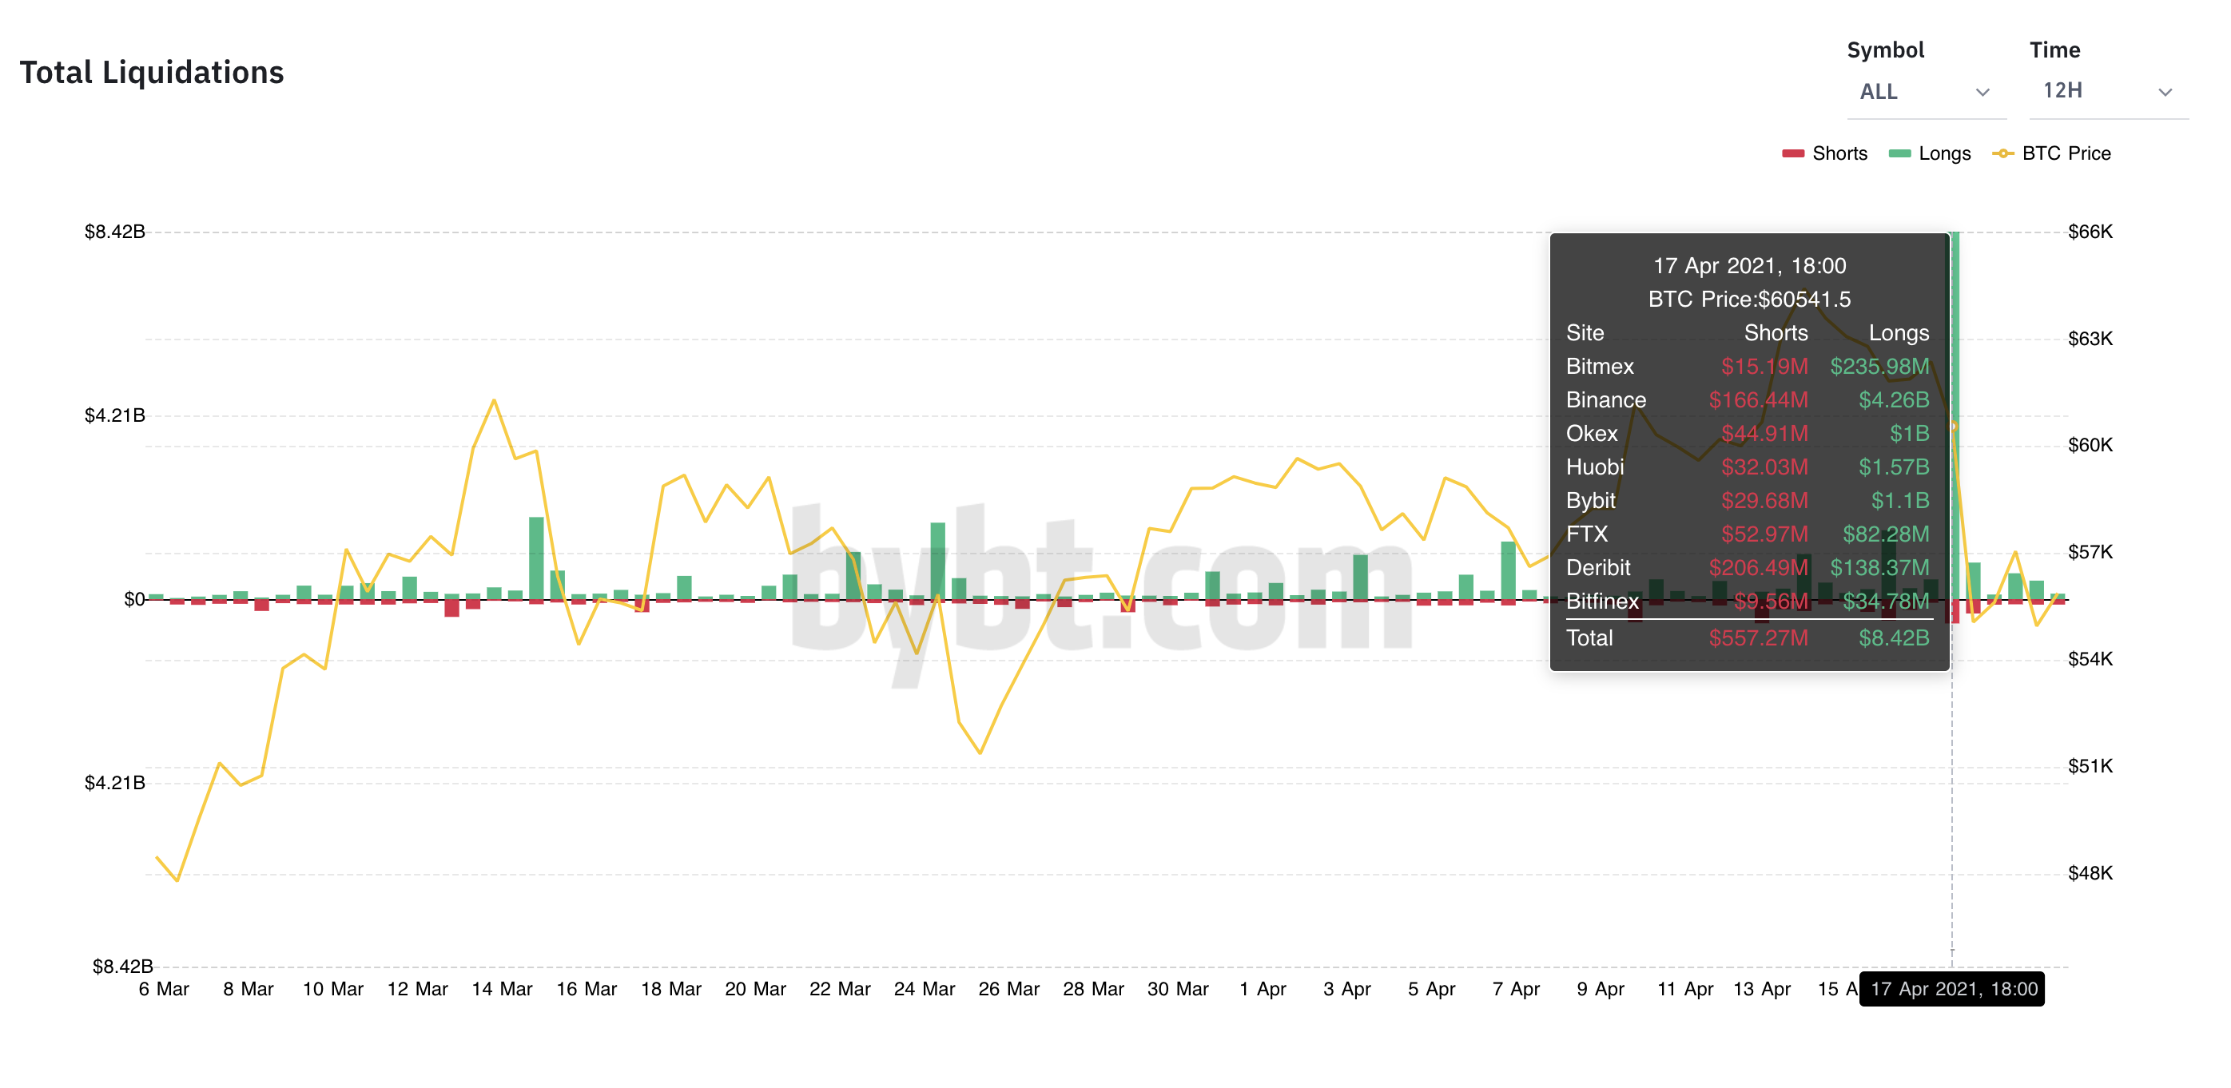The height and width of the screenshot is (1088, 2231).
Task: Click the green Longs legend swatch
Action: tap(1899, 153)
